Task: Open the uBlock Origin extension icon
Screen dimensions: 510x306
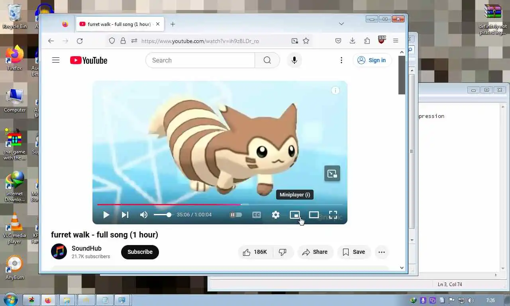Action: click(382, 40)
